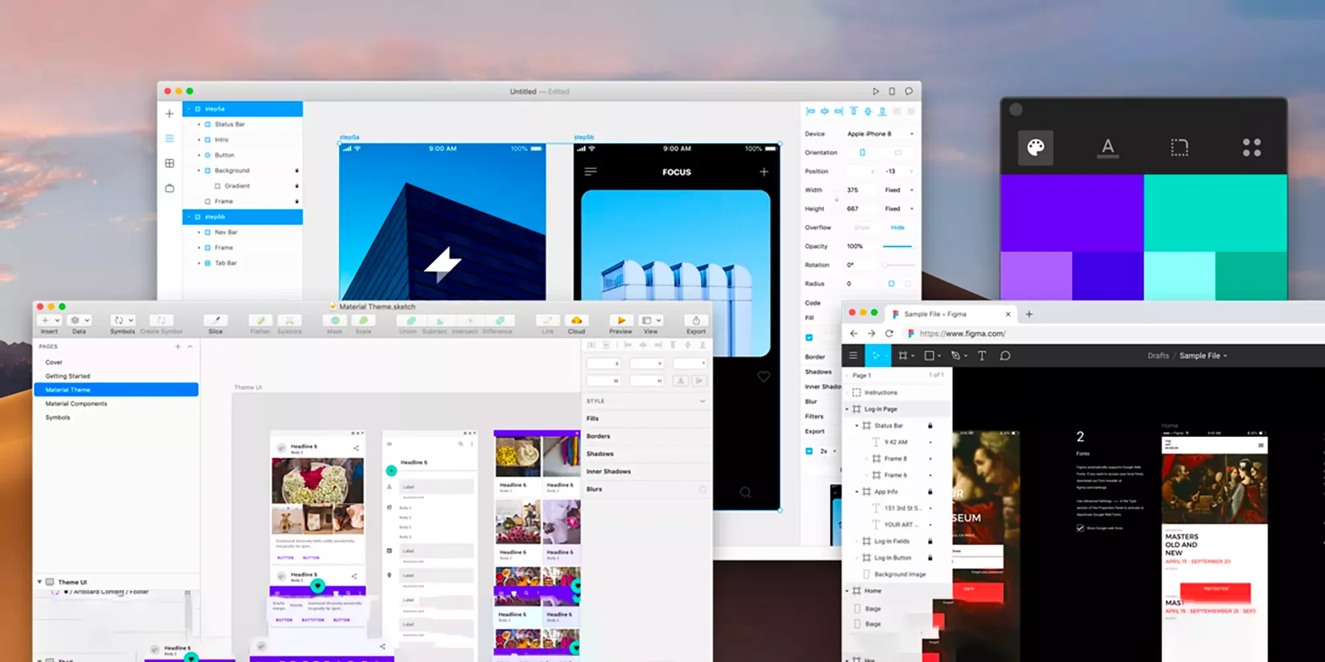Viewport: 1325px width, 662px height.
Task: Select the Sample File – Figma browser tab
Action: pos(951,314)
